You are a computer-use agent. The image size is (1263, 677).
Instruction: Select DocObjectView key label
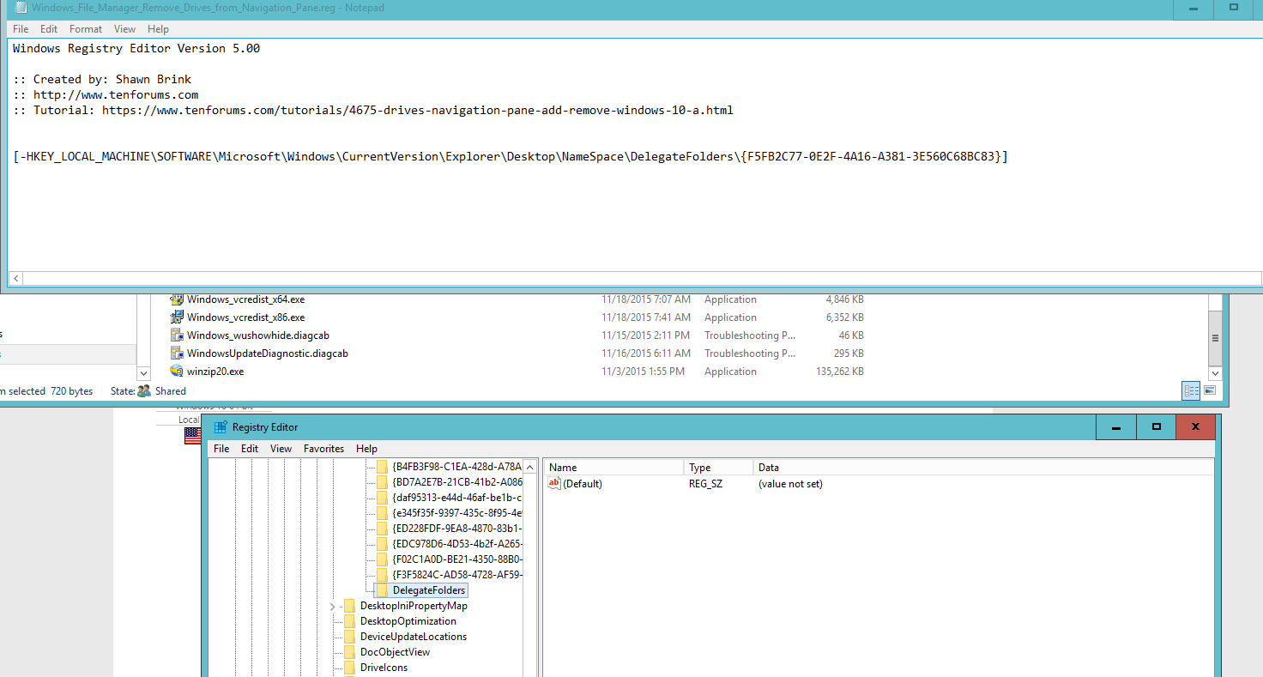coord(395,652)
